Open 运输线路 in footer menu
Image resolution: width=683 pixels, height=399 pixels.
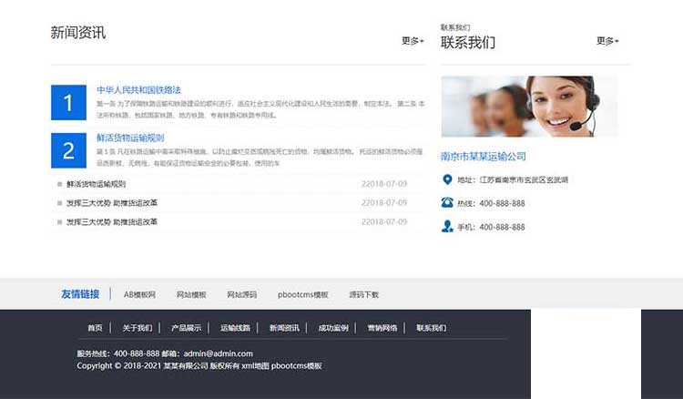click(x=235, y=328)
